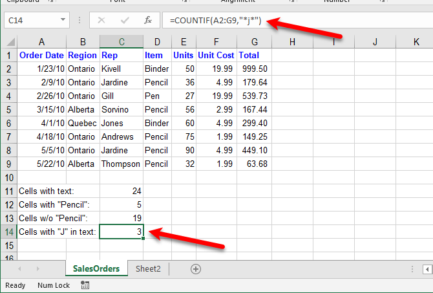The height and width of the screenshot is (293, 433).
Task: Select the Unit Cost header cell
Action: [x=215, y=56]
